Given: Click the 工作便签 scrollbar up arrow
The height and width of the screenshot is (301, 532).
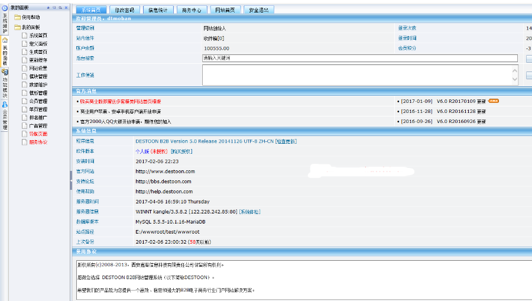Looking at the screenshot, I should coord(515,70).
